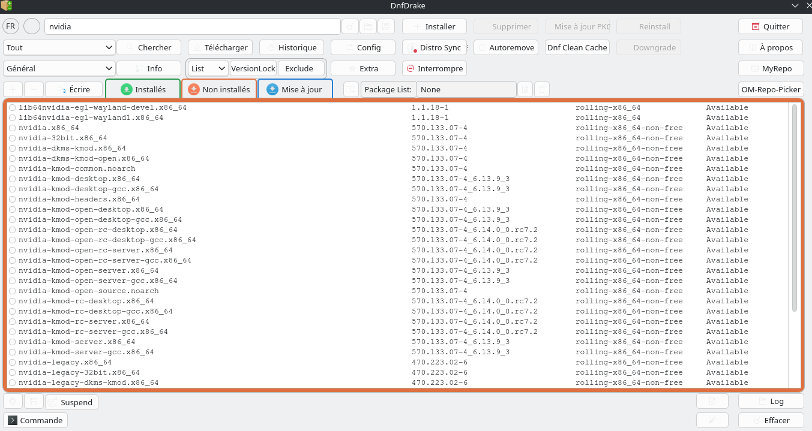Open the À propos dialog
812x431 pixels.
[771, 47]
